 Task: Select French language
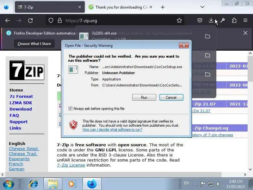(x=16, y=164)
